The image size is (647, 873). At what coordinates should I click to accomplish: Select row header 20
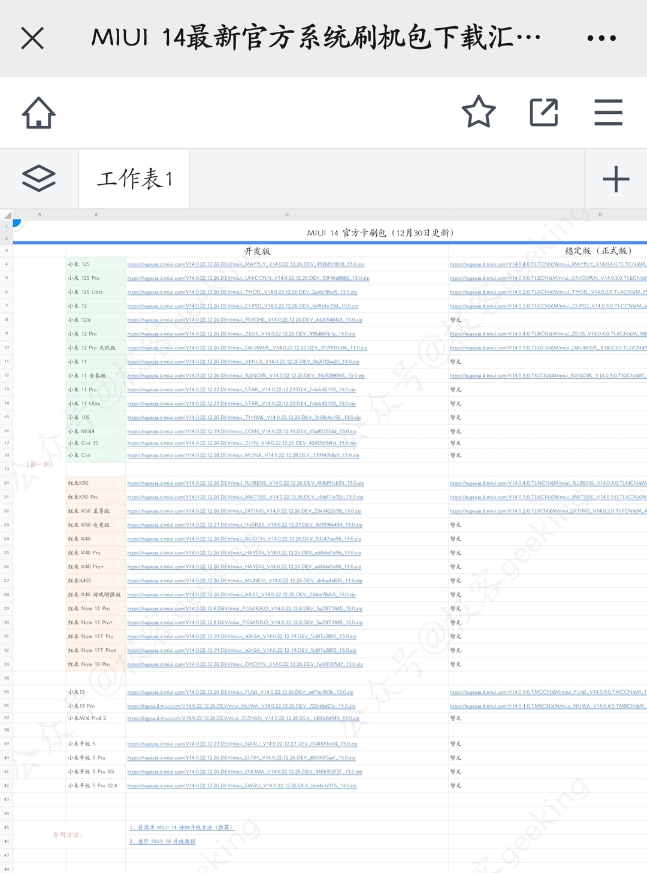(x=6, y=483)
